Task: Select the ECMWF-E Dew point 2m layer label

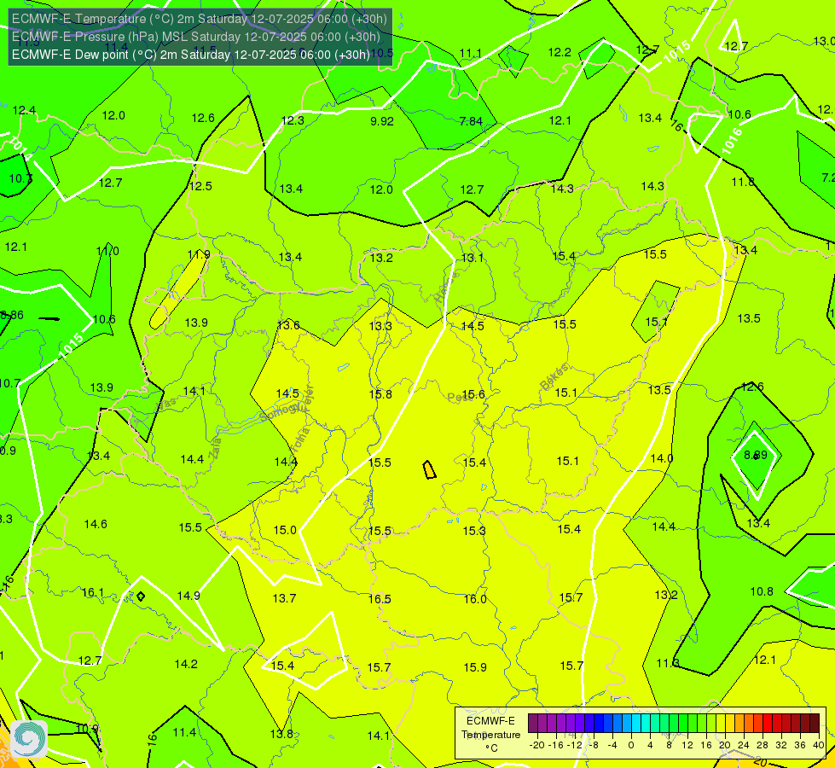Action: [191, 55]
